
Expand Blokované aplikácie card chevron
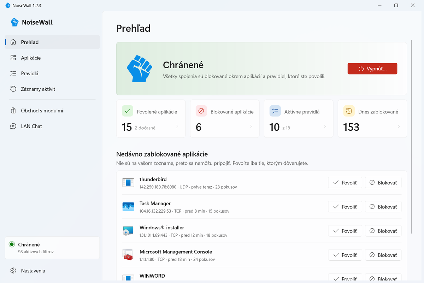pos(251,126)
